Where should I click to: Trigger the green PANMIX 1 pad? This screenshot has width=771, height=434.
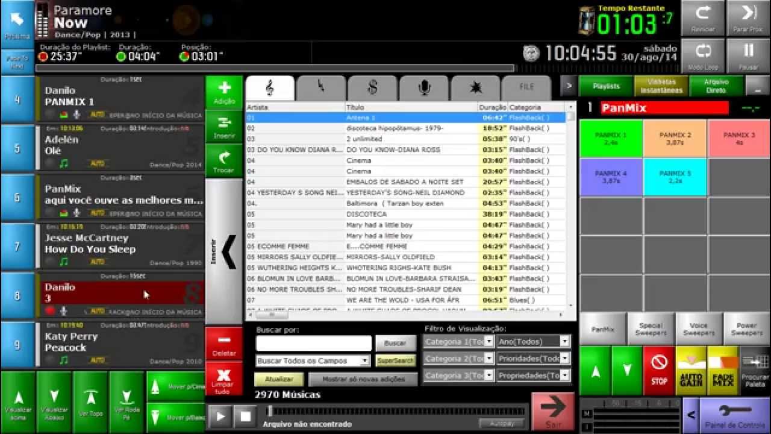click(x=611, y=139)
